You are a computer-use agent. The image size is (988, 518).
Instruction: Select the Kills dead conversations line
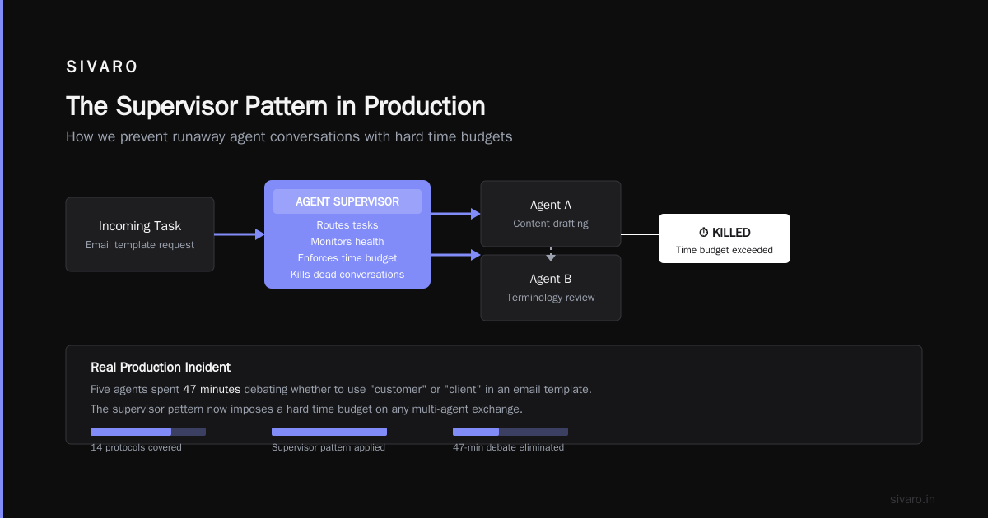click(x=347, y=275)
